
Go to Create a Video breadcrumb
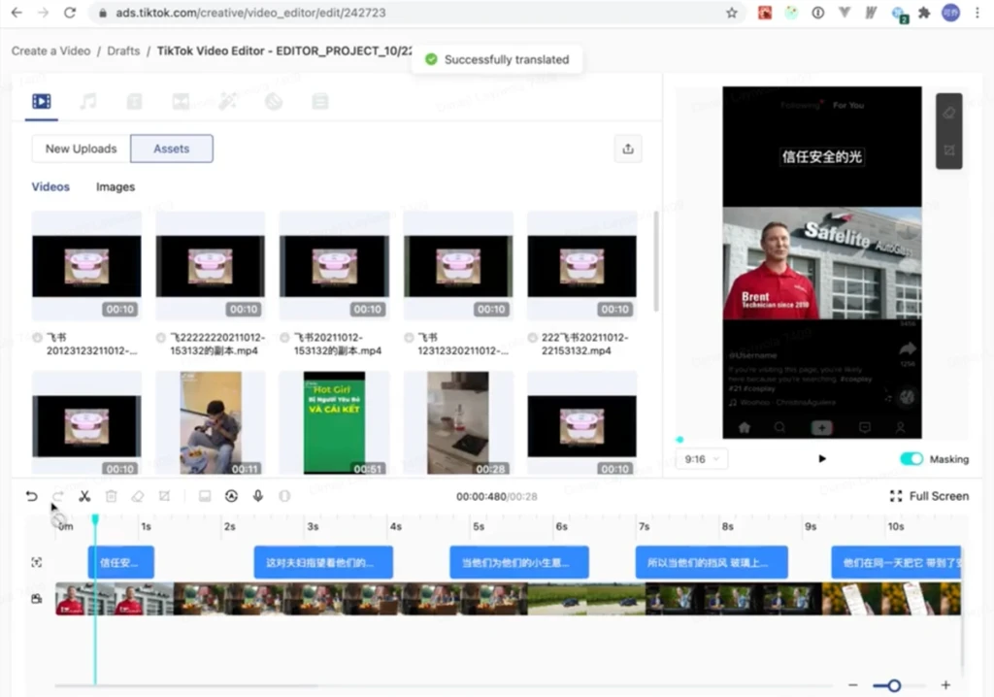[50, 50]
